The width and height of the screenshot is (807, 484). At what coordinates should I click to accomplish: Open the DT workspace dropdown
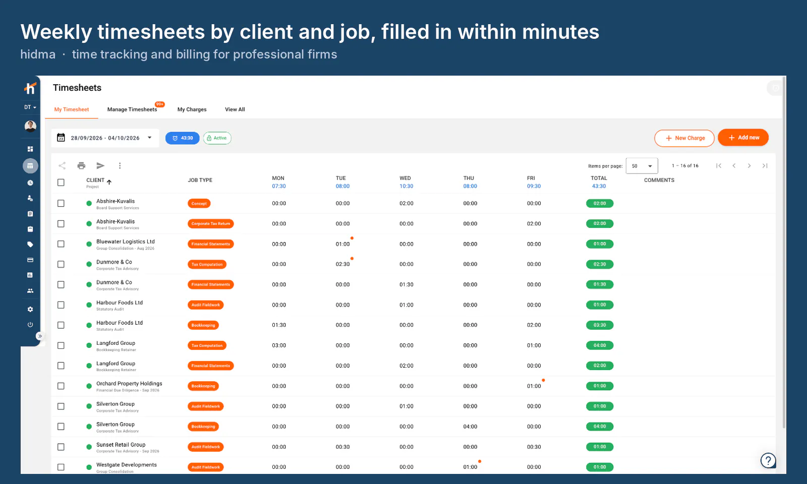tap(30, 107)
